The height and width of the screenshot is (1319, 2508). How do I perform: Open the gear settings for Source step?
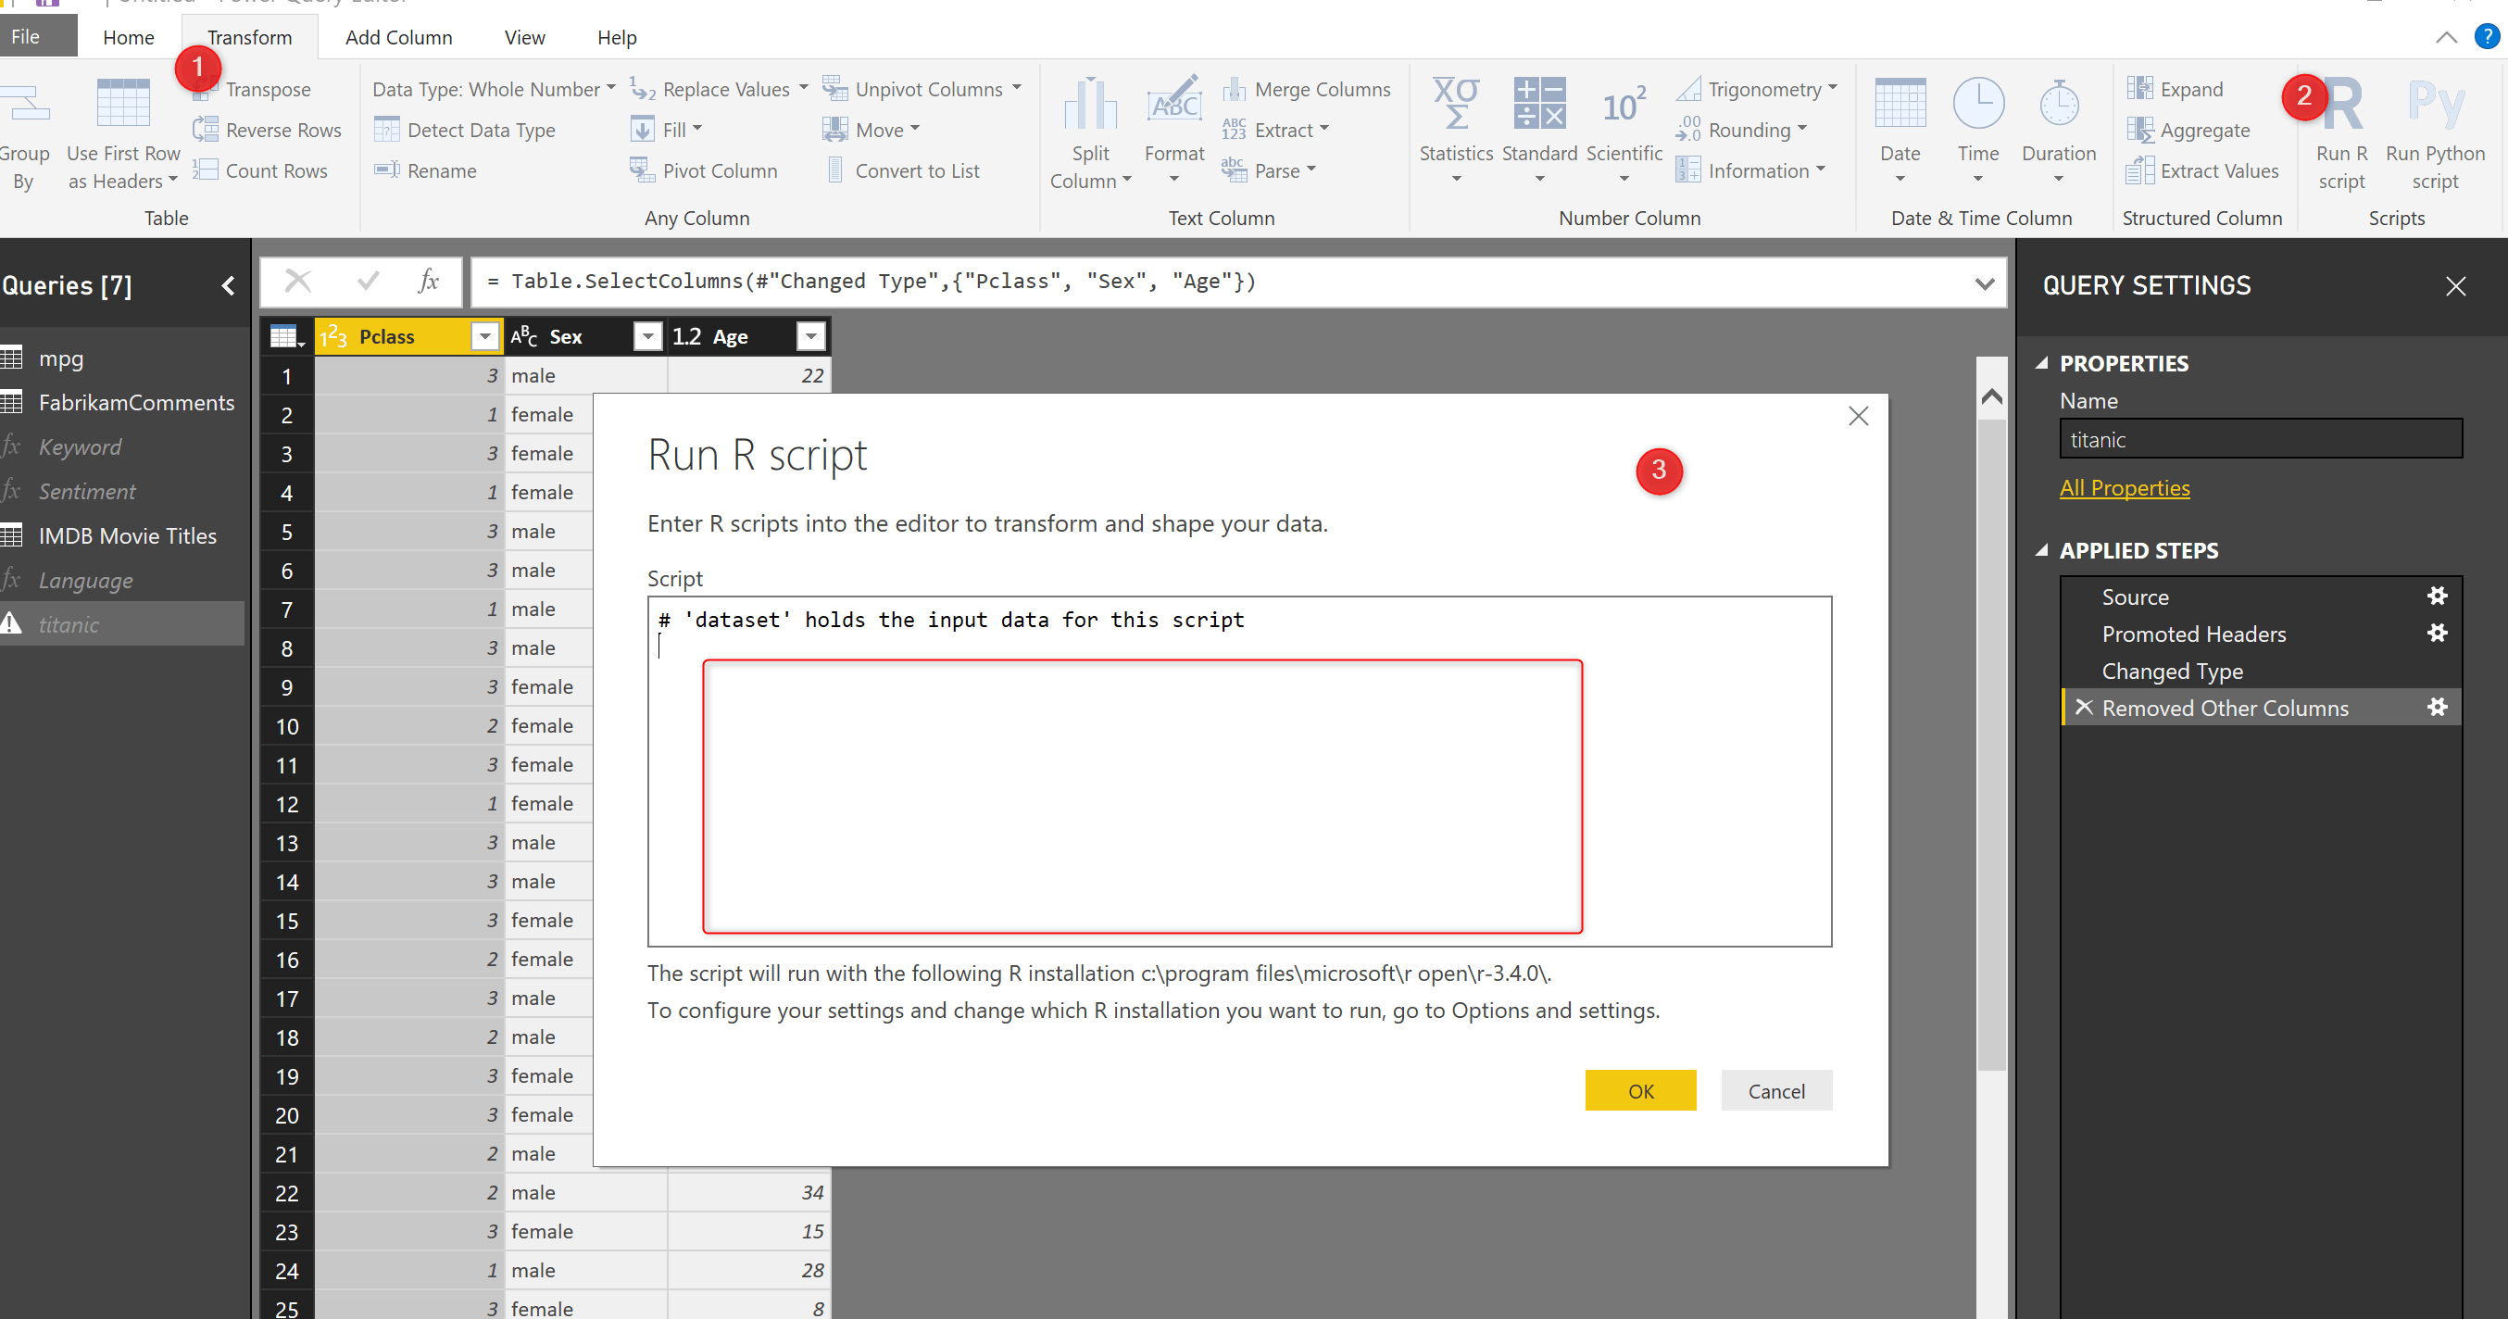(2437, 596)
